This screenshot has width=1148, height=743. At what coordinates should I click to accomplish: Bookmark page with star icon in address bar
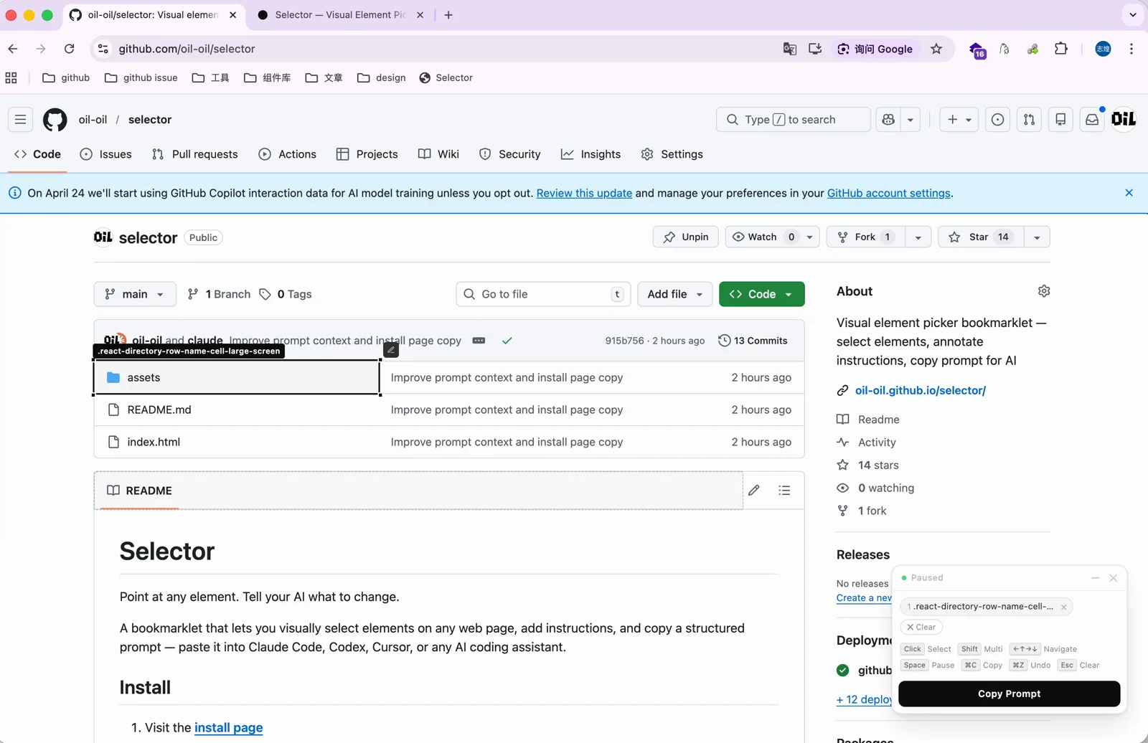[936, 49]
